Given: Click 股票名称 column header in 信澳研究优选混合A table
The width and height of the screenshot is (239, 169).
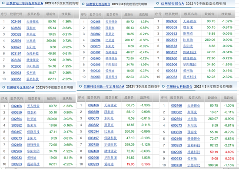Looking at the screenshot, I should tap(34, 98).
